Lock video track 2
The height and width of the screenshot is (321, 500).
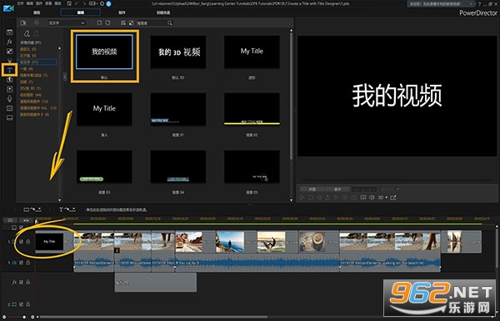click(28, 304)
